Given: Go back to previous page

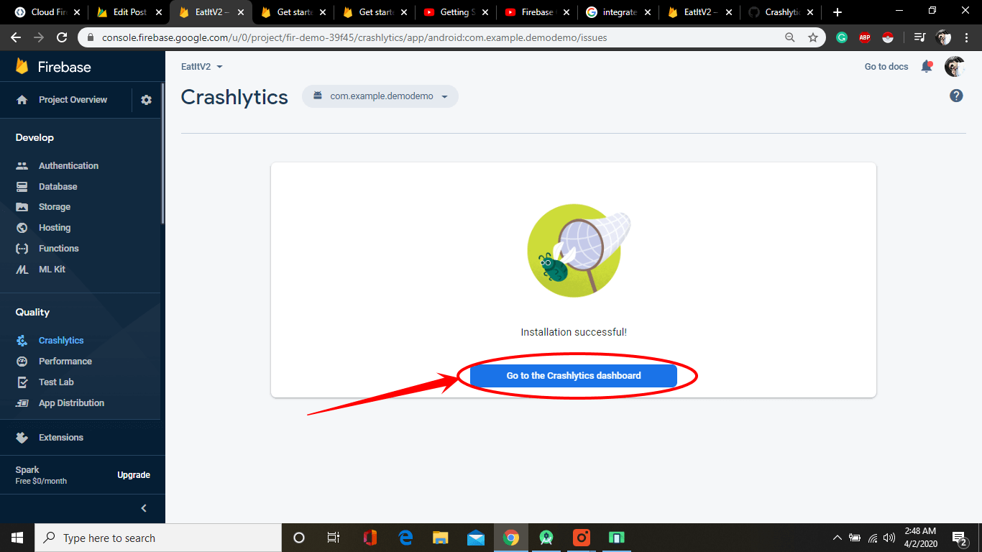Looking at the screenshot, I should tap(16, 37).
